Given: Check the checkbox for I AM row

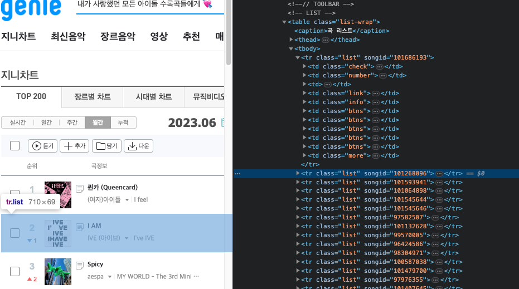Looking at the screenshot, I should point(15,233).
